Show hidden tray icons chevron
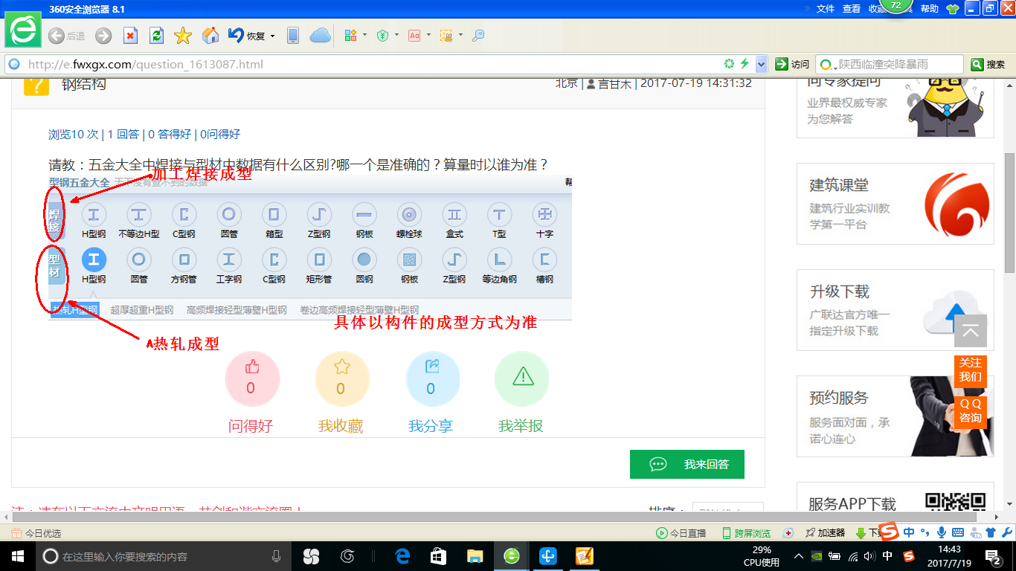 [x=799, y=556]
